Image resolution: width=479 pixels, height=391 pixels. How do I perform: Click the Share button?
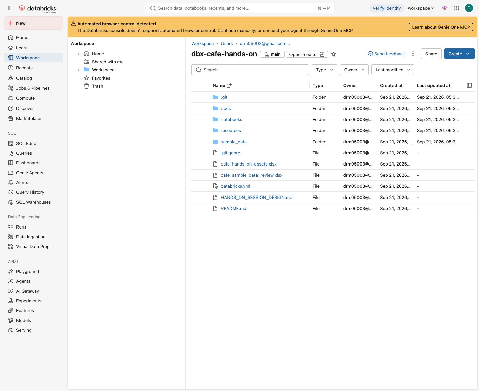pos(431,54)
